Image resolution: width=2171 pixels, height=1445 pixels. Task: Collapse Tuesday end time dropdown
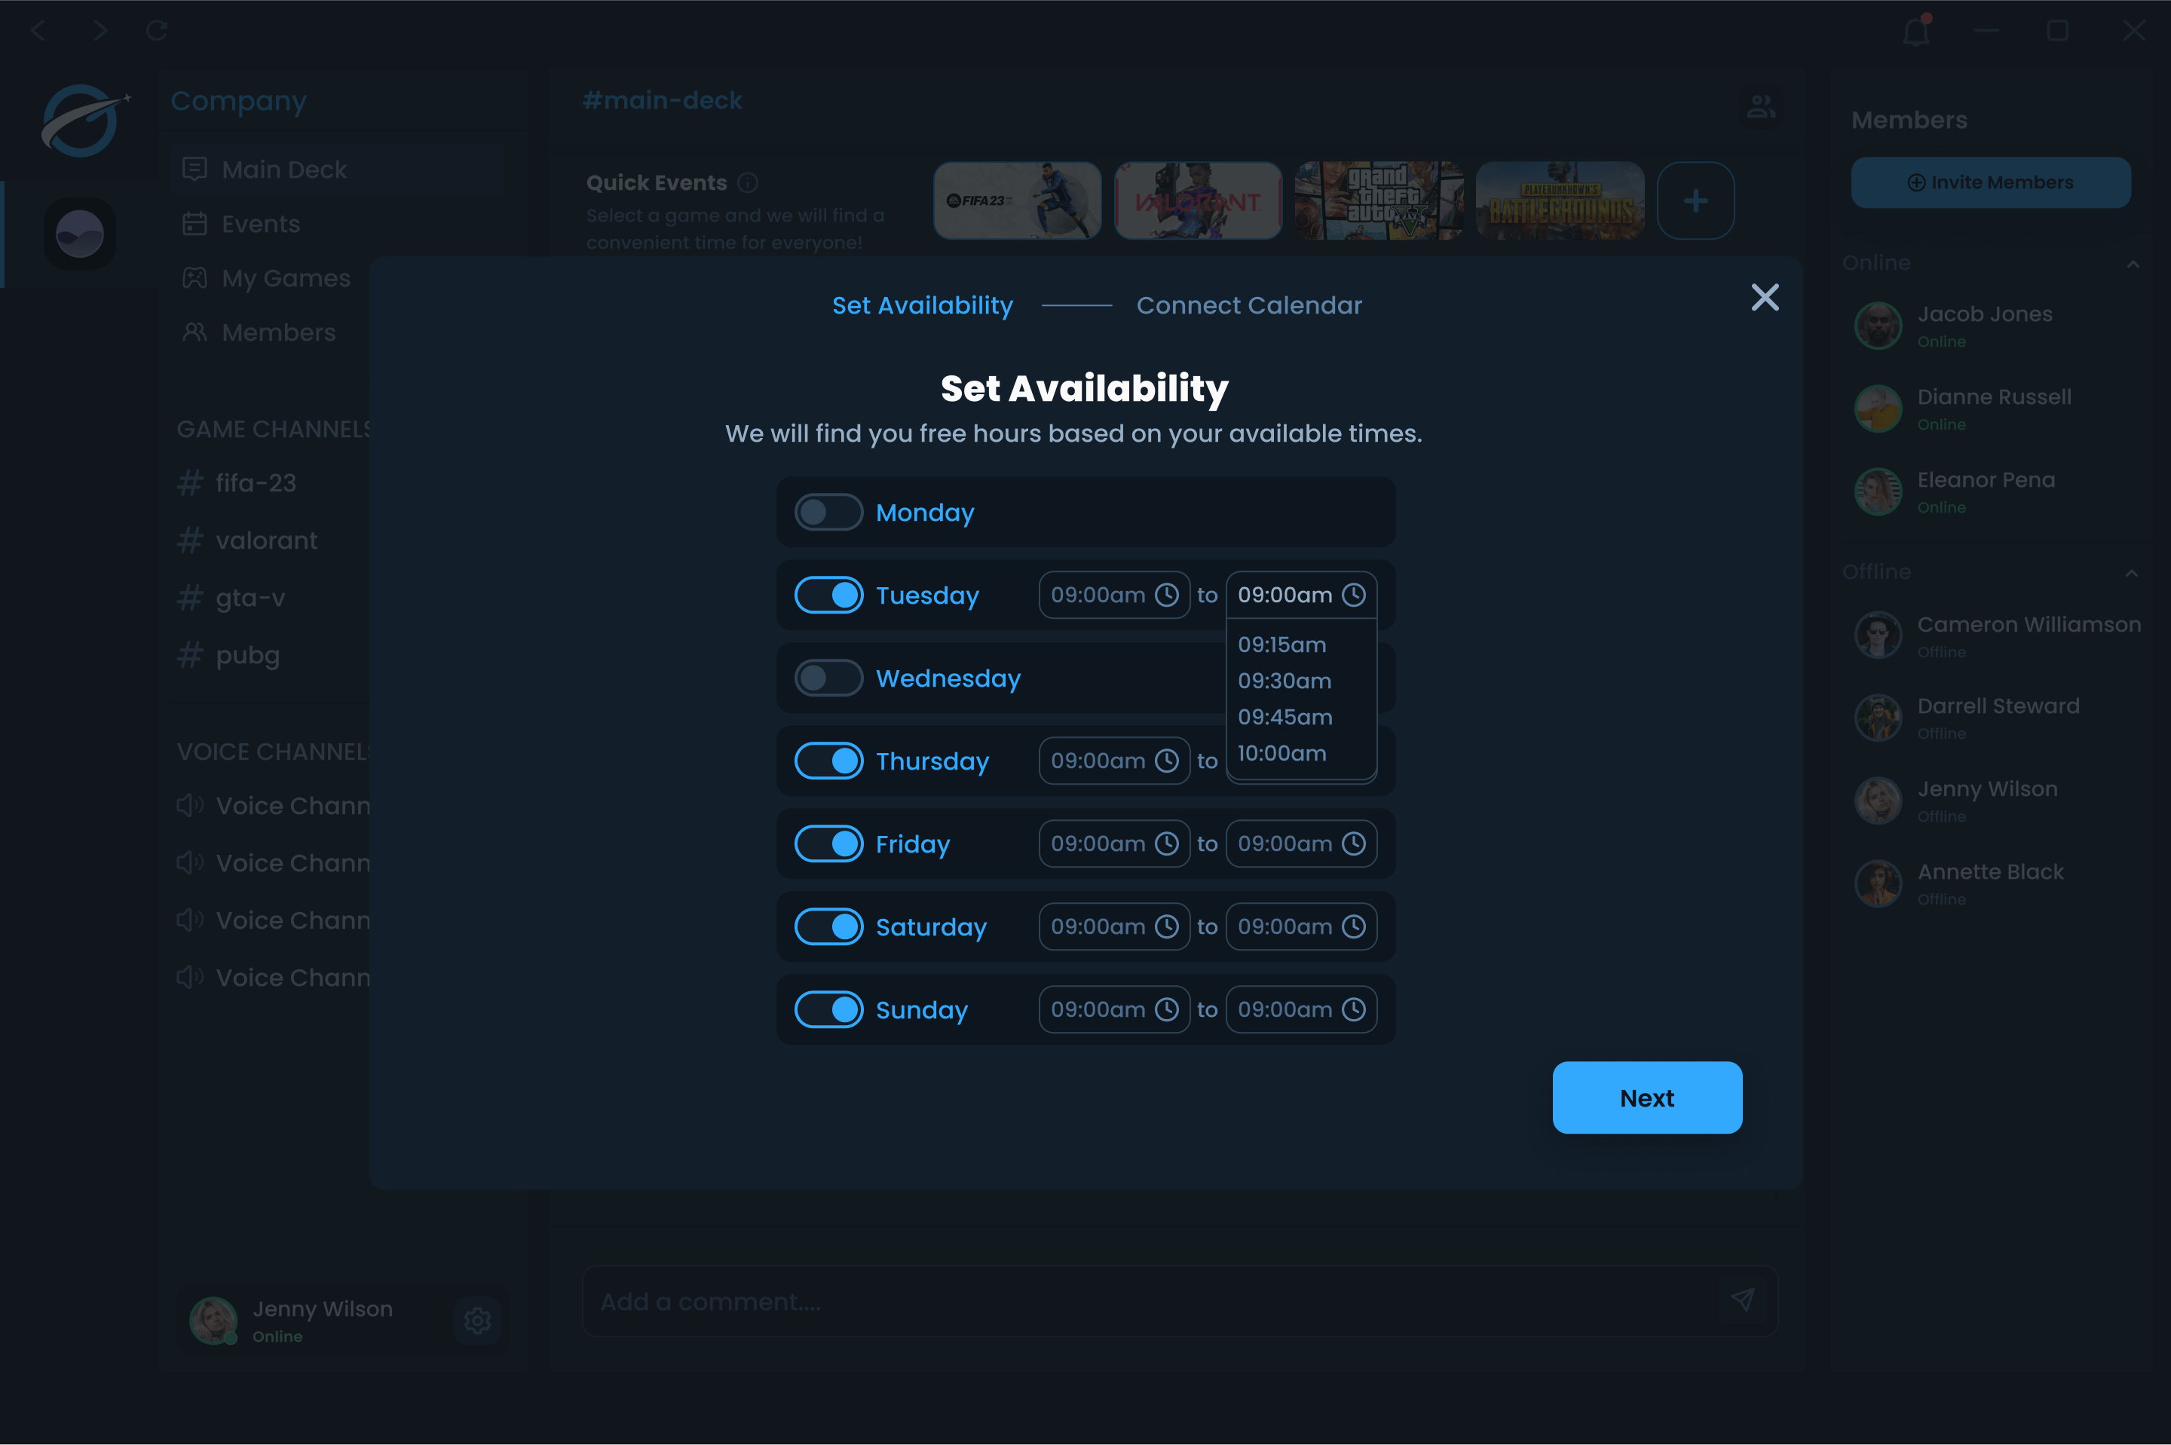tap(1301, 595)
